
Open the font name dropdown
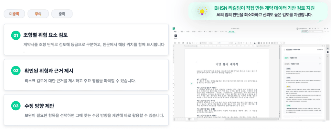pos(224,43)
